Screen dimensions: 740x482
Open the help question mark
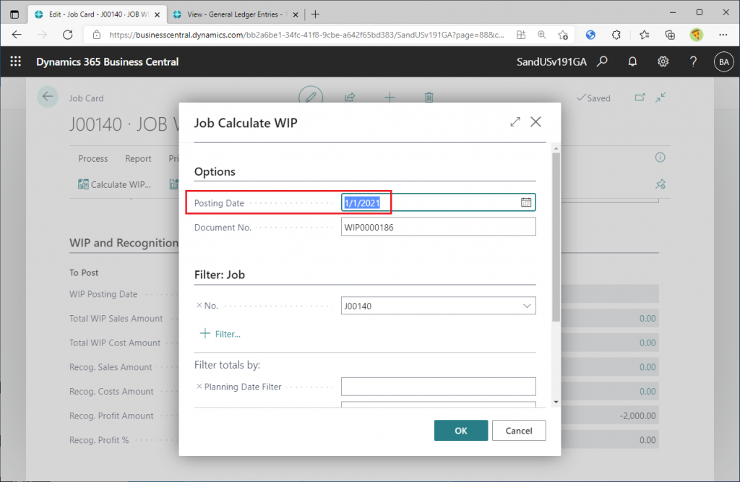(x=693, y=61)
